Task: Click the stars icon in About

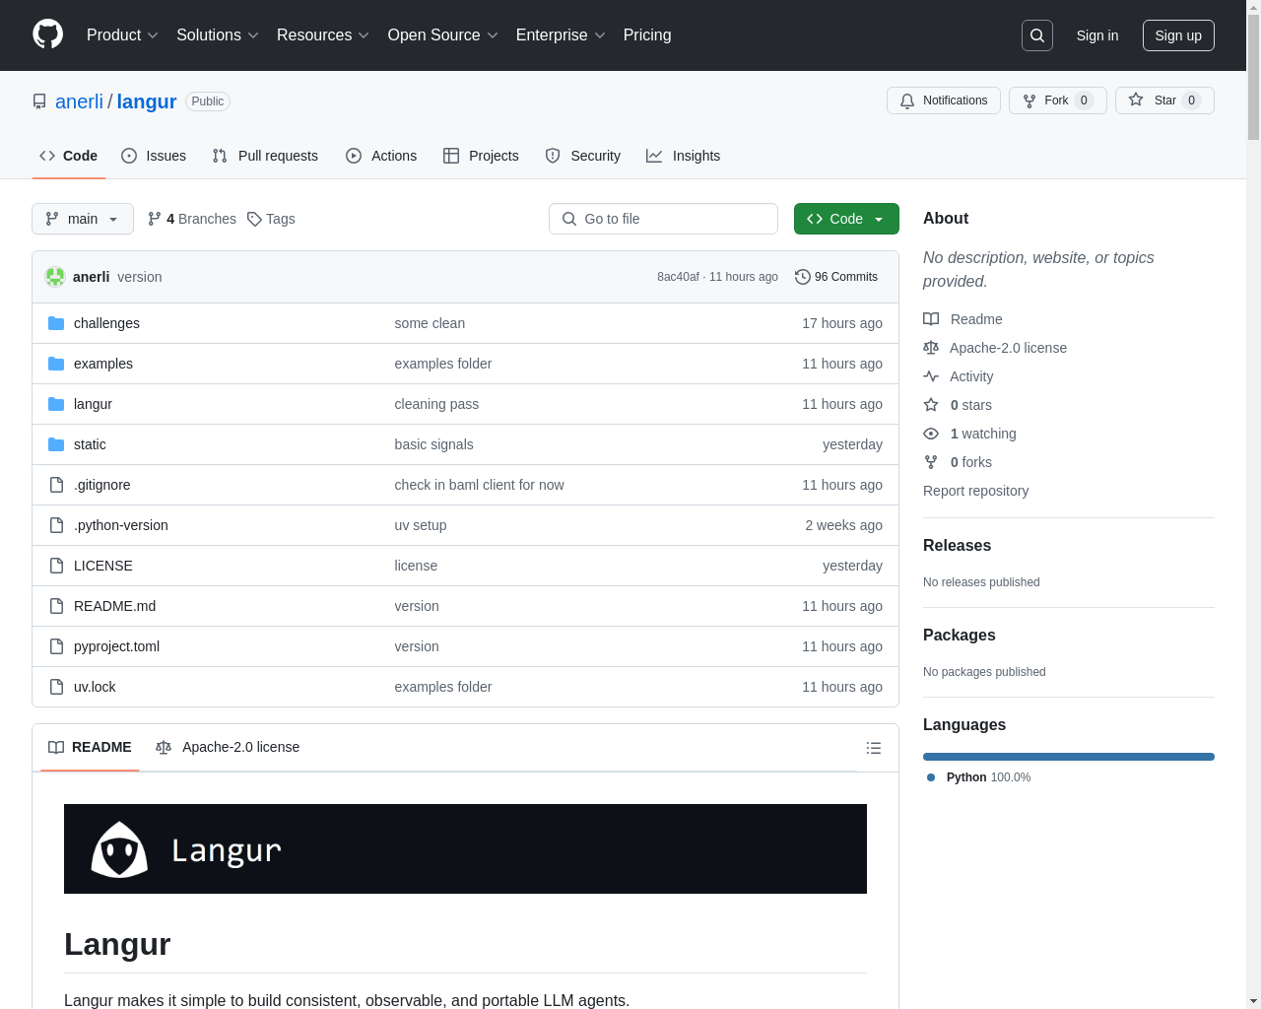Action: (x=931, y=405)
